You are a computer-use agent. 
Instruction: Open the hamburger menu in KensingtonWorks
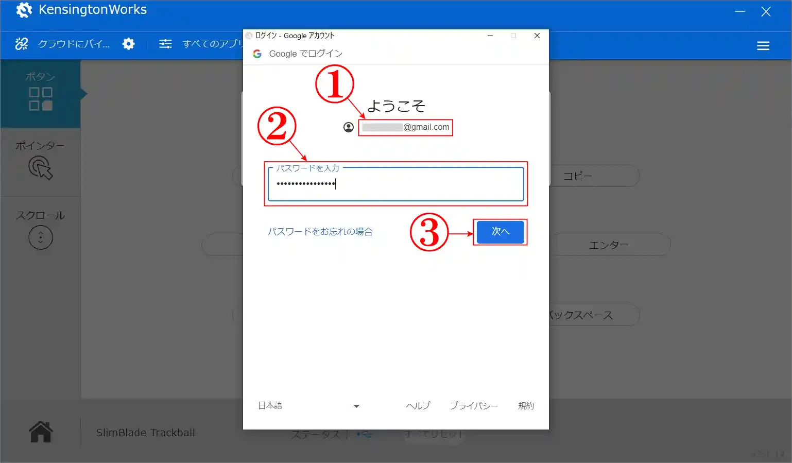click(x=763, y=46)
